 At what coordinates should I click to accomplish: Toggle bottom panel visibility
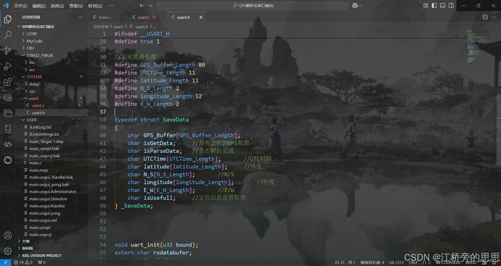443,5
